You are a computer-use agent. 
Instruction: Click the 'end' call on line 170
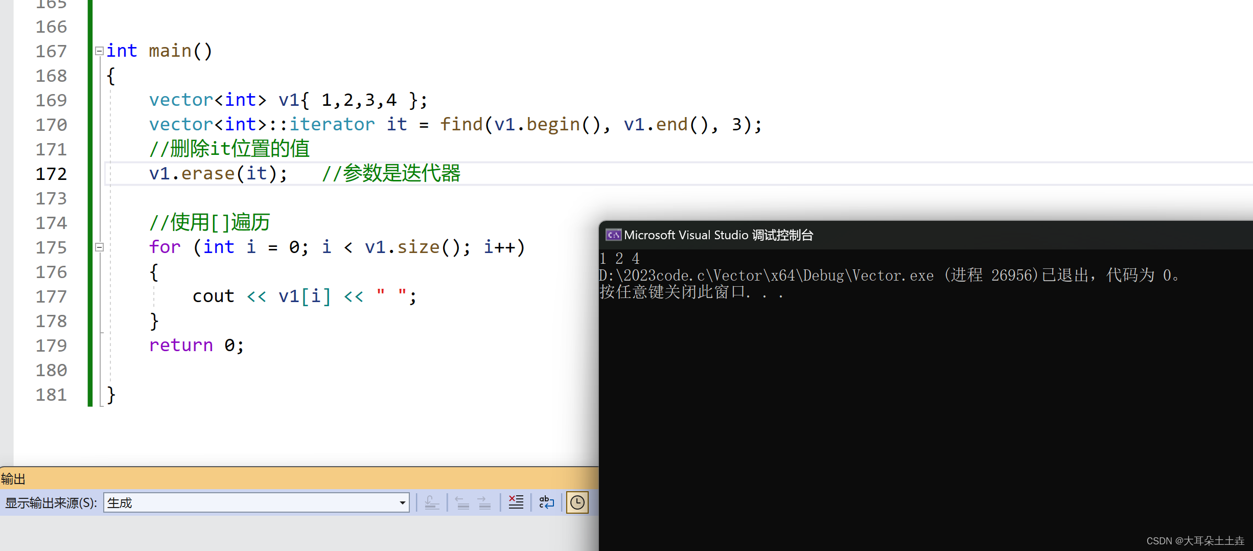point(671,124)
